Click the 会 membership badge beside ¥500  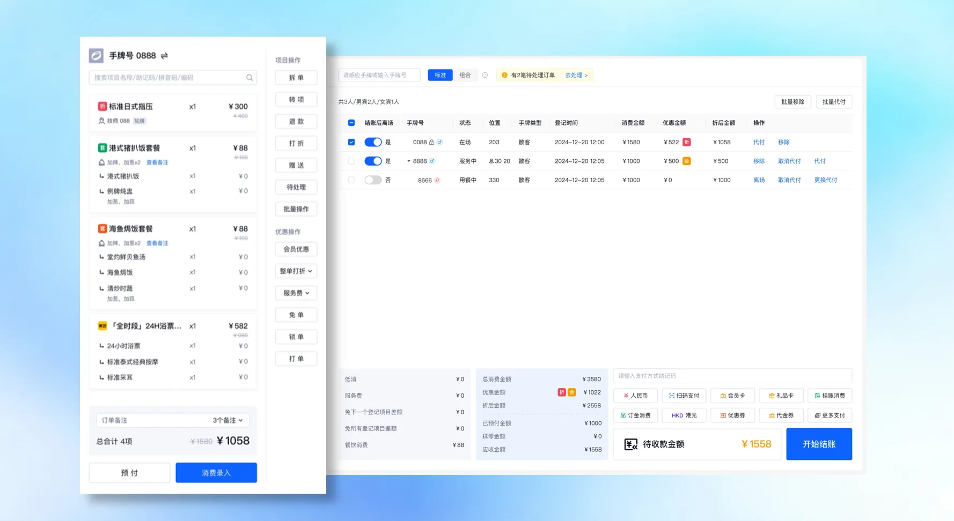tap(687, 160)
